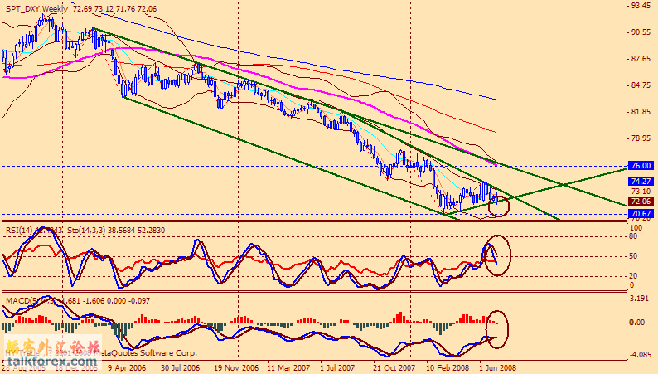
Task: Click the 72.06 current price label
Action: 641,202
